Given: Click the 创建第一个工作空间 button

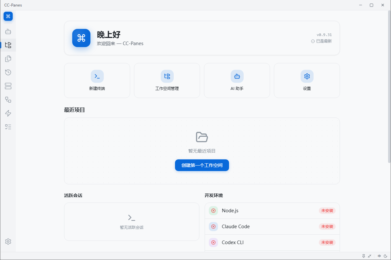Looking at the screenshot, I should (x=202, y=165).
